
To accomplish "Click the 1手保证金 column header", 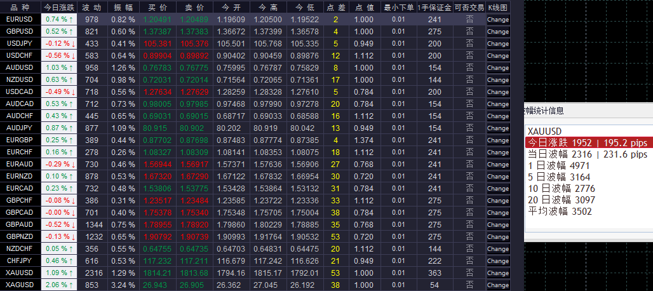I will click(434, 7).
